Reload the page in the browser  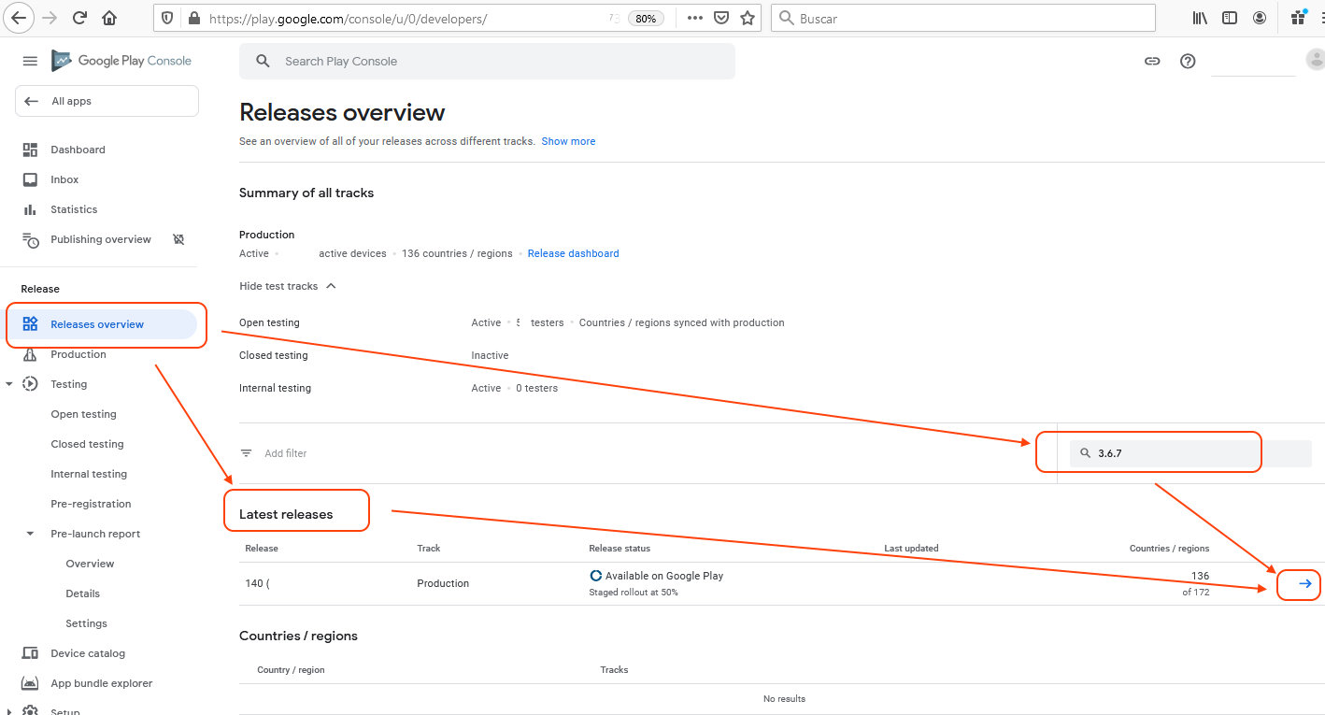pos(79,18)
